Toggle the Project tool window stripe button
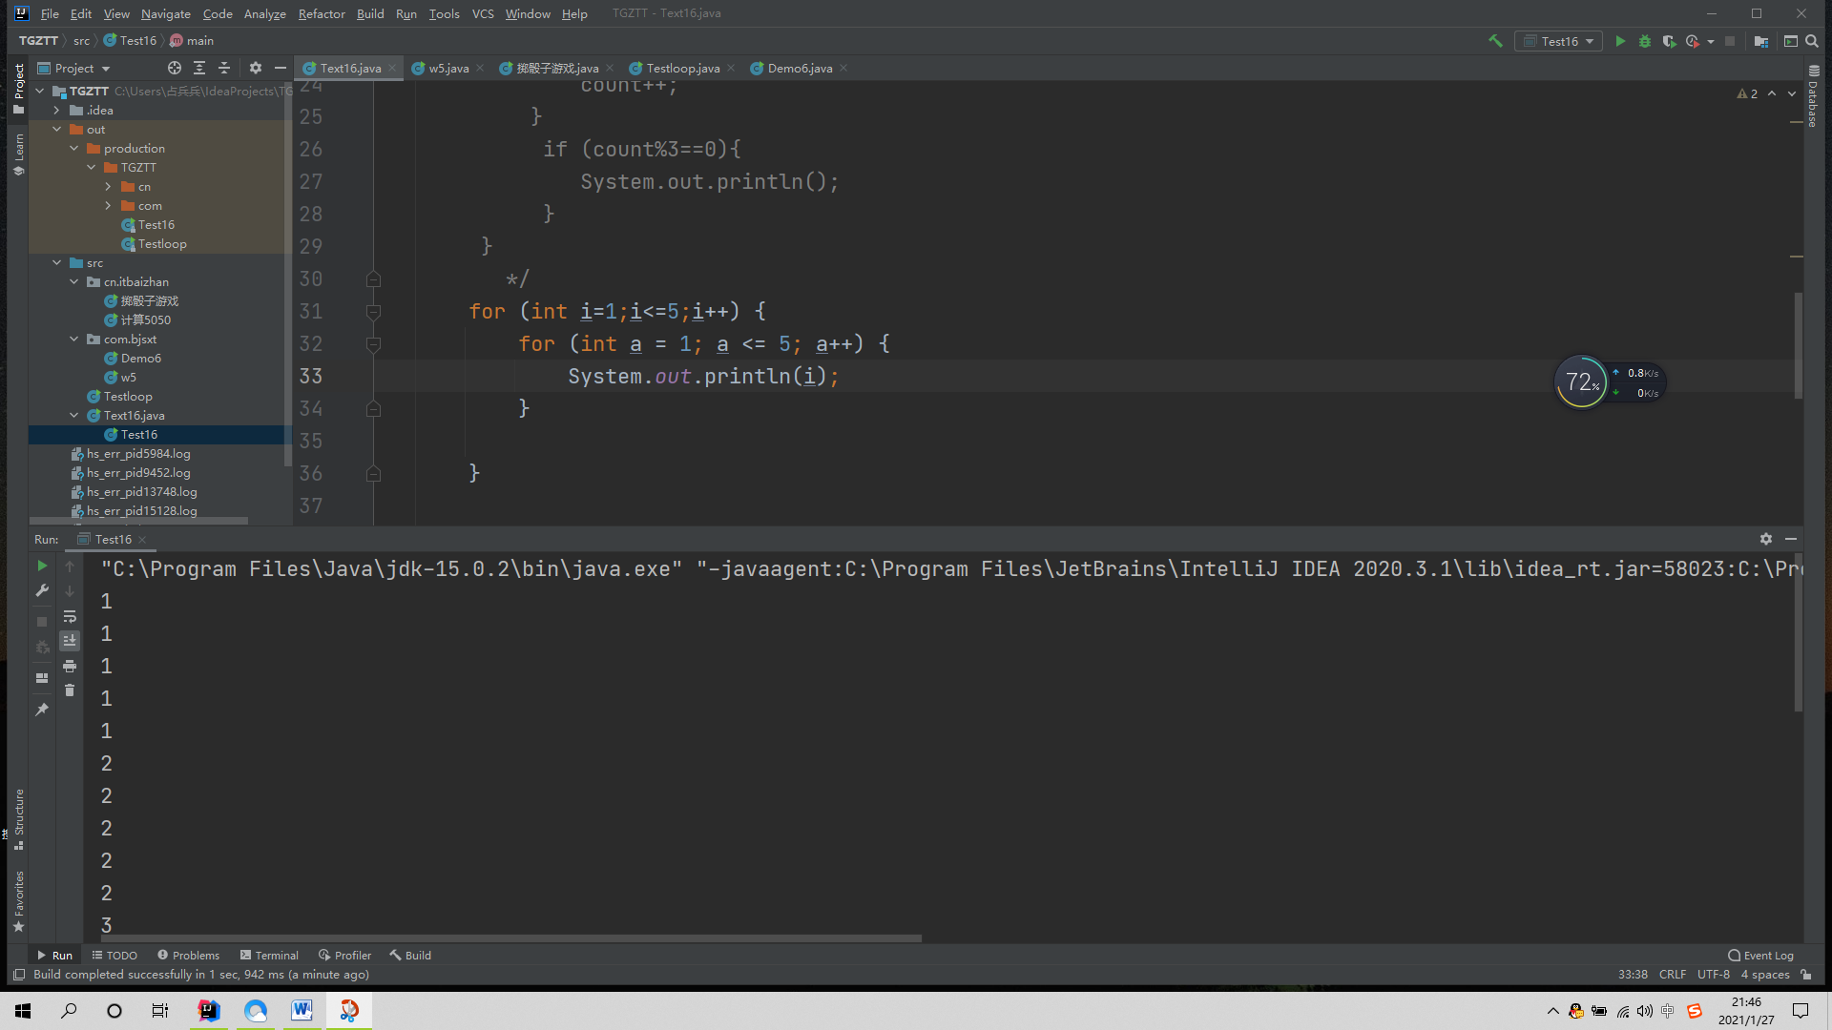The image size is (1832, 1030). point(18,88)
